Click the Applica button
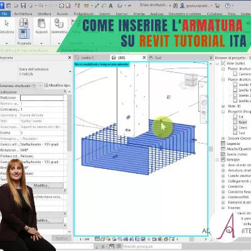 (x=61, y=238)
